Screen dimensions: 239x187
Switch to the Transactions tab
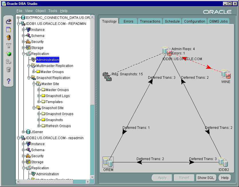[x=150, y=21]
